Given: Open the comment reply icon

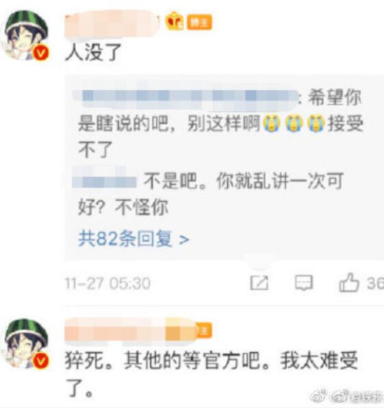Looking at the screenshot, I should tap(303, 283).
